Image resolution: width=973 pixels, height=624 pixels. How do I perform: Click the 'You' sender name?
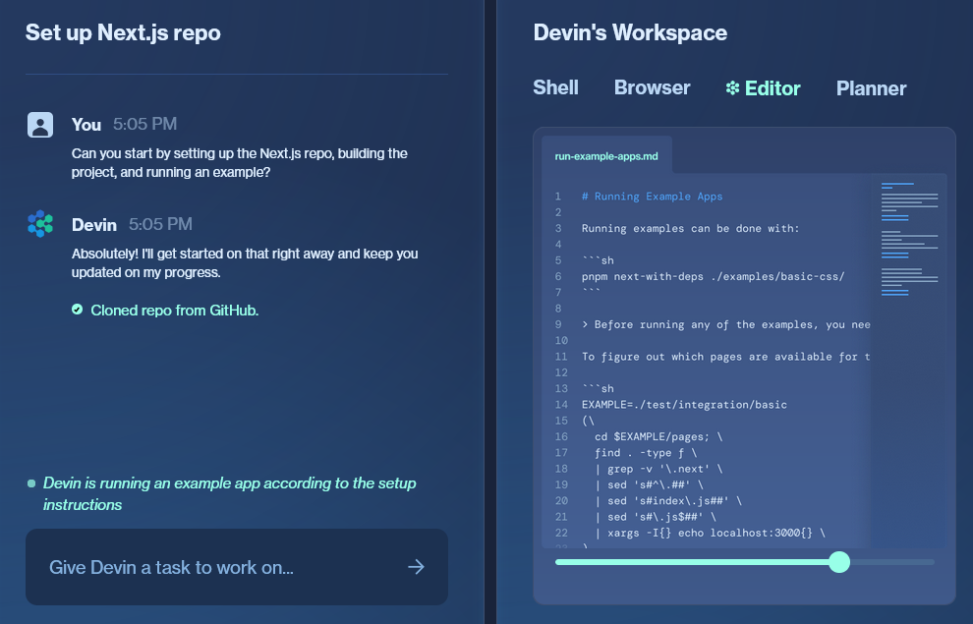(86, 125)
